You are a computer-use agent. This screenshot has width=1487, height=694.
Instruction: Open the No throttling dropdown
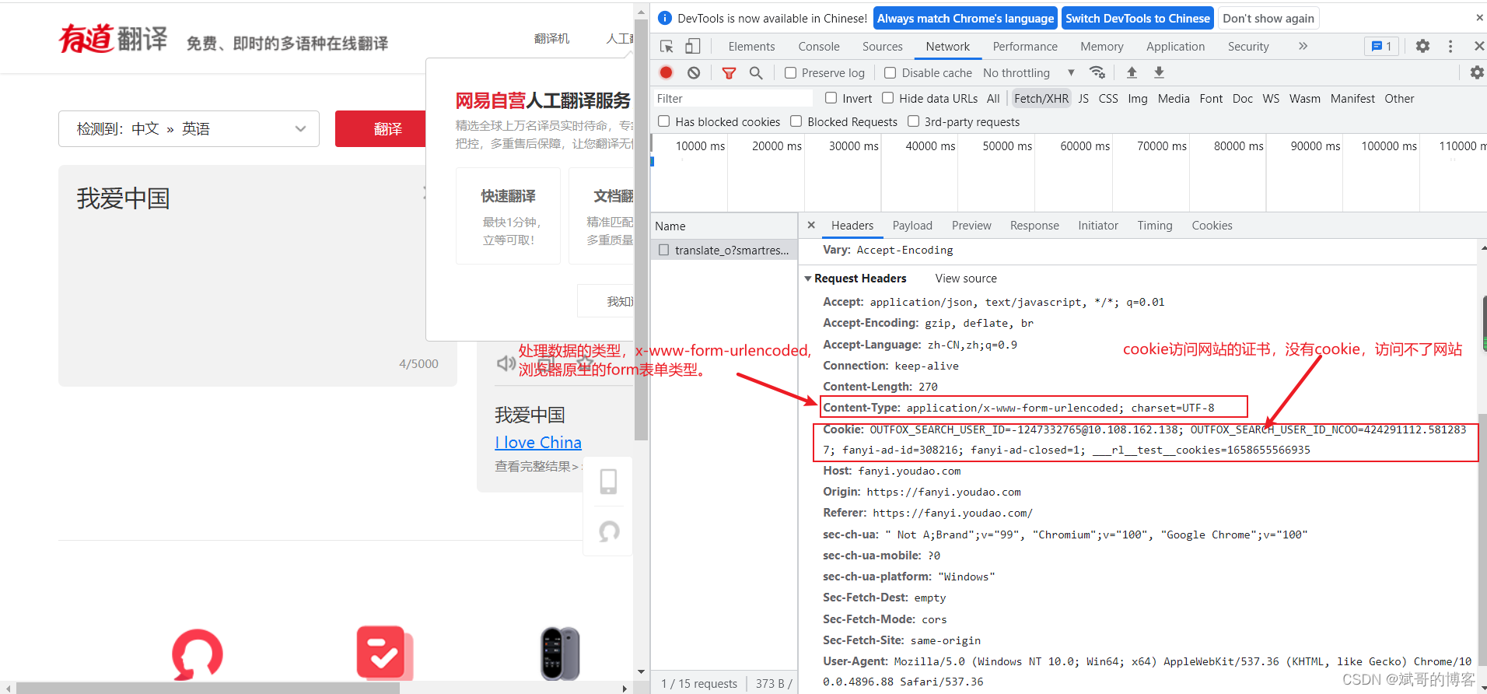coord(1028,72)
